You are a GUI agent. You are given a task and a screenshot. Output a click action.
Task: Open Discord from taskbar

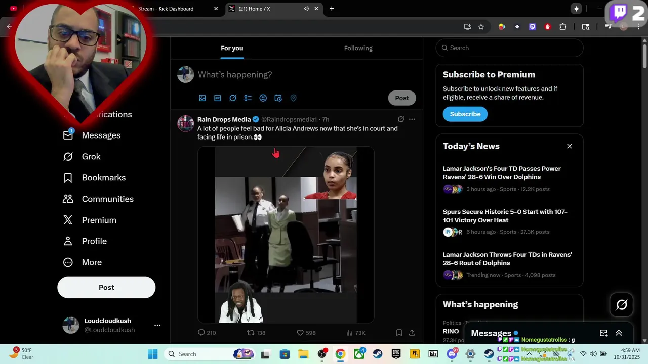452,354
